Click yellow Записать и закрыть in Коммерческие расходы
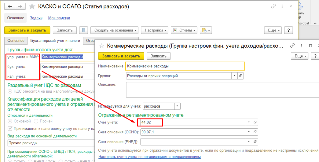This screenshot has width=319, height=162. click(121, 56)
